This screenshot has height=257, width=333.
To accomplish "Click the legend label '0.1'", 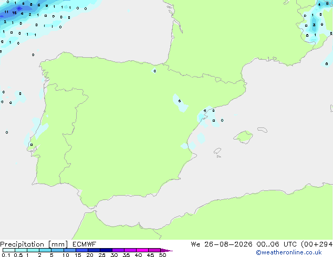I will click(x=6, y=255).
